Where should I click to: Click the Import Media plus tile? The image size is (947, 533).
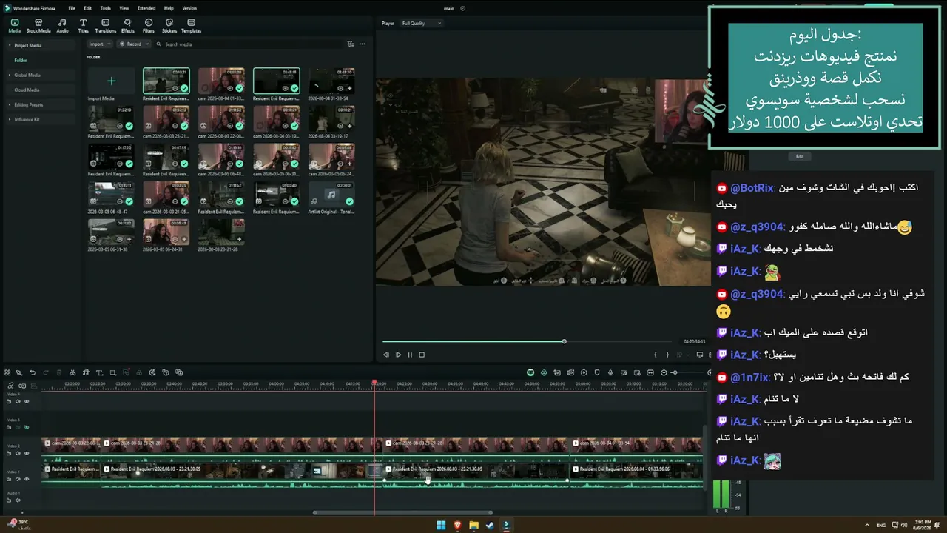click(x=111, y=81)
